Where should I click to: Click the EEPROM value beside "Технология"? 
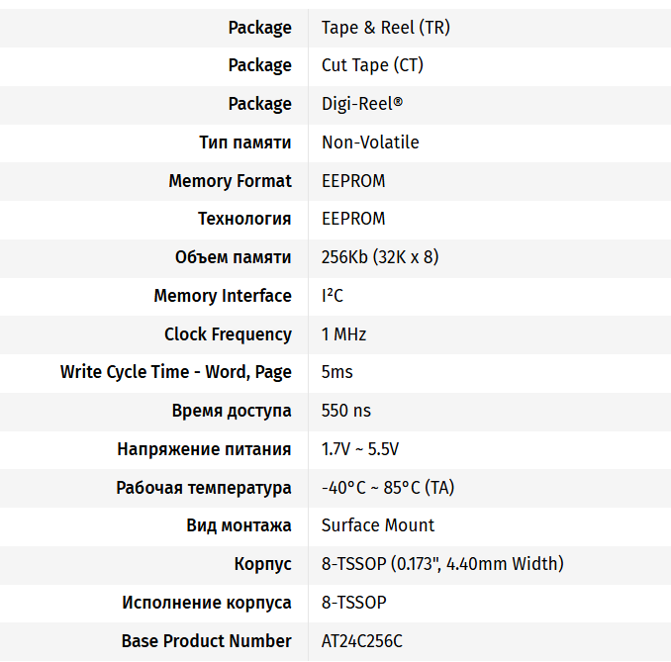coord(353,219)
